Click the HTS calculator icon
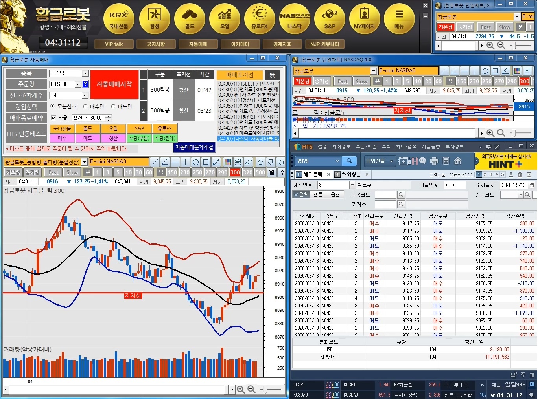The width and height of the screenshot is (538, 399). (x=446, y=161)
